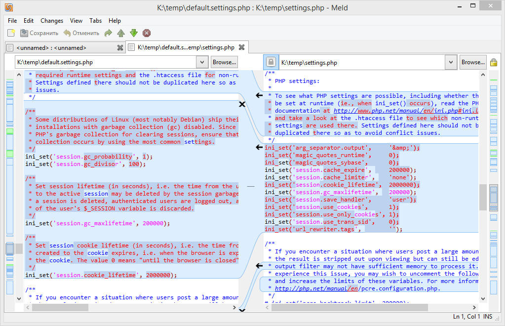
Task: Open the Edit menu
Action: click(x=29, y=21)
